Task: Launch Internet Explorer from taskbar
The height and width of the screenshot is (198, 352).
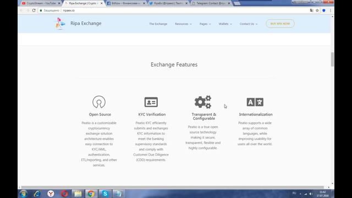Action: [37, 194]
